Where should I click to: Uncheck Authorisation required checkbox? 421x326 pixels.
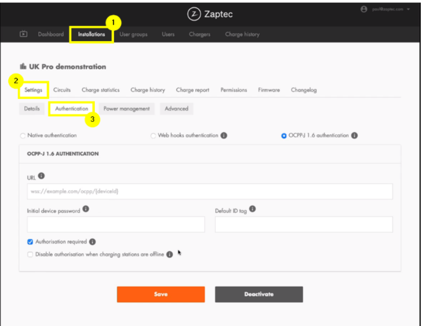click(x=30, y=242)
